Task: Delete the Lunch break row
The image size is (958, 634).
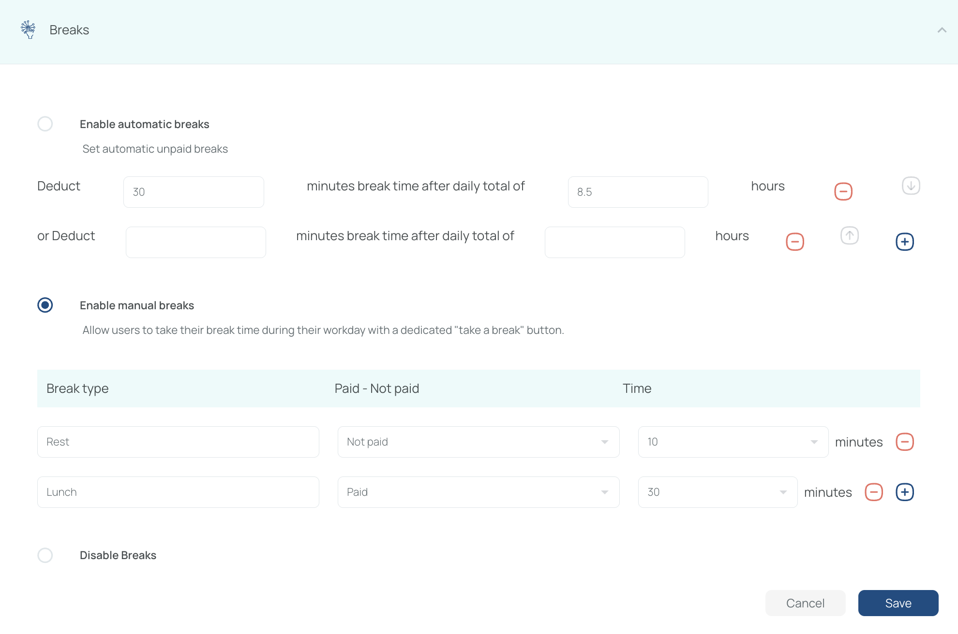Action: 873,492
